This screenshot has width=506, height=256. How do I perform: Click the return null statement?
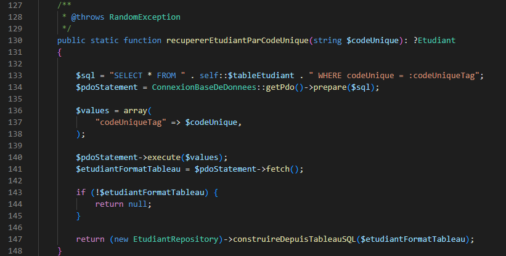(x=121, y=204)
